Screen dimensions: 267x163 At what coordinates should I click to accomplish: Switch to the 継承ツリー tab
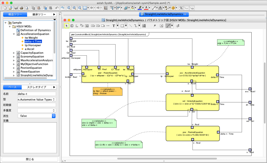pos(39,15)
